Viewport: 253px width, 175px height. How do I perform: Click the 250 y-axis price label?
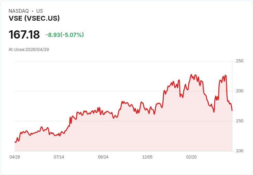click(x=240, y=61)
